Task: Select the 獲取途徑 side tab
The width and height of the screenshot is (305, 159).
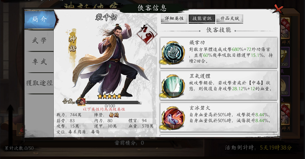Action: point(39,83)
